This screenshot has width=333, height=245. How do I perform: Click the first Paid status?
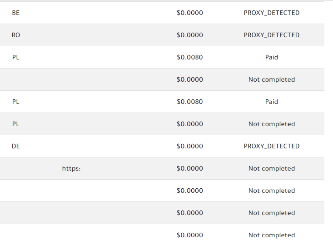272,57
